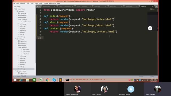Viewport: 171px width, 96px height.
Task: Open about.html in the sidebar
Action: [x=26, y=50]
